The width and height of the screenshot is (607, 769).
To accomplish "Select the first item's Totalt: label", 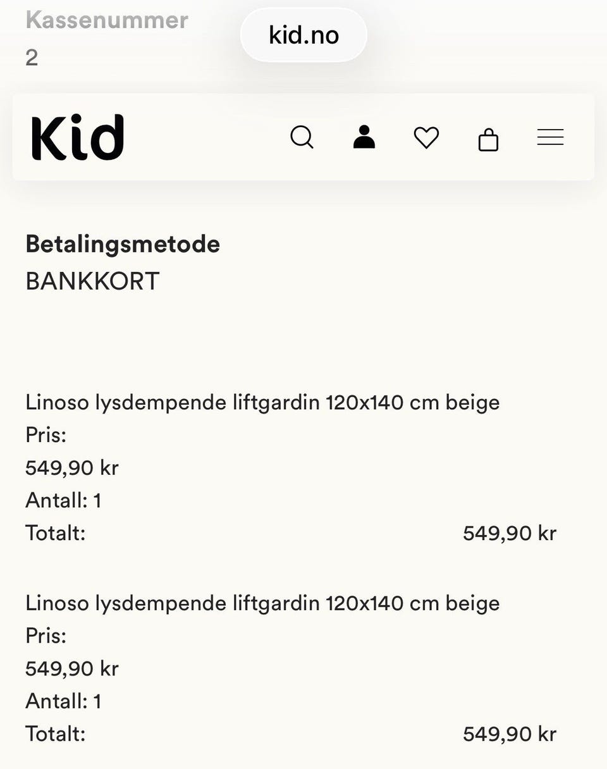I will pos(55,533).
